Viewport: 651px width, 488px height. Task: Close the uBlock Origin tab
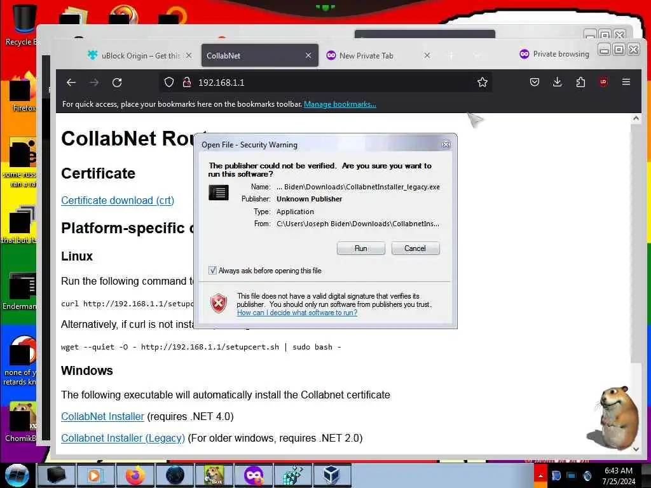click(x=188, y=55)
